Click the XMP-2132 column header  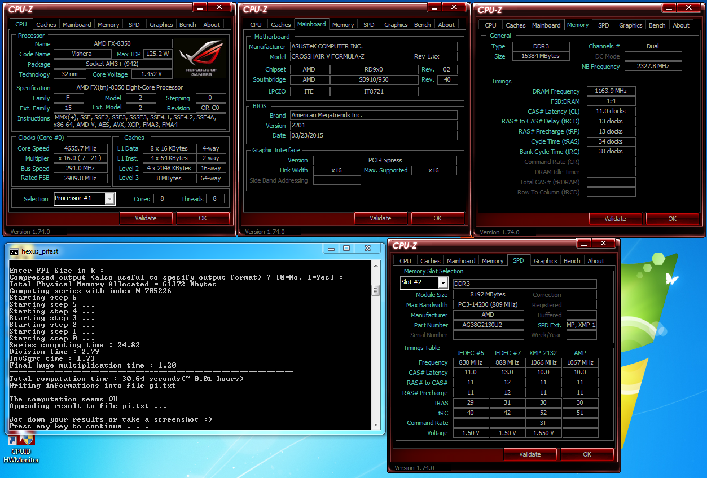(543, 353)
